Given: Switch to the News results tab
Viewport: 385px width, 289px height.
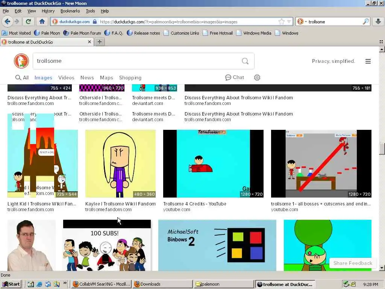Looking at the screenshot, I should [x=87, y=78].
